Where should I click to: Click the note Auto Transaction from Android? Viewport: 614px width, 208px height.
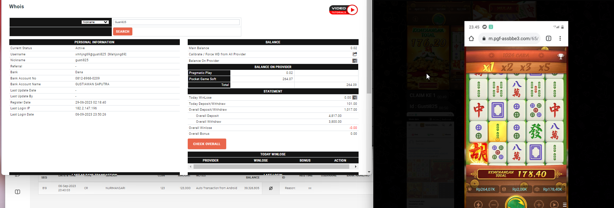click(217, 188)
